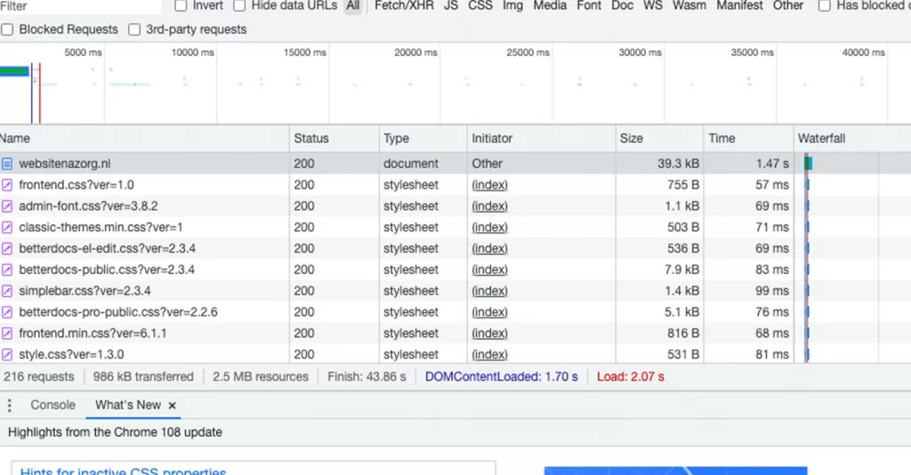Tick the 3rd-party requests checkbox
911x475 pixels.
(x=134, y=29)
